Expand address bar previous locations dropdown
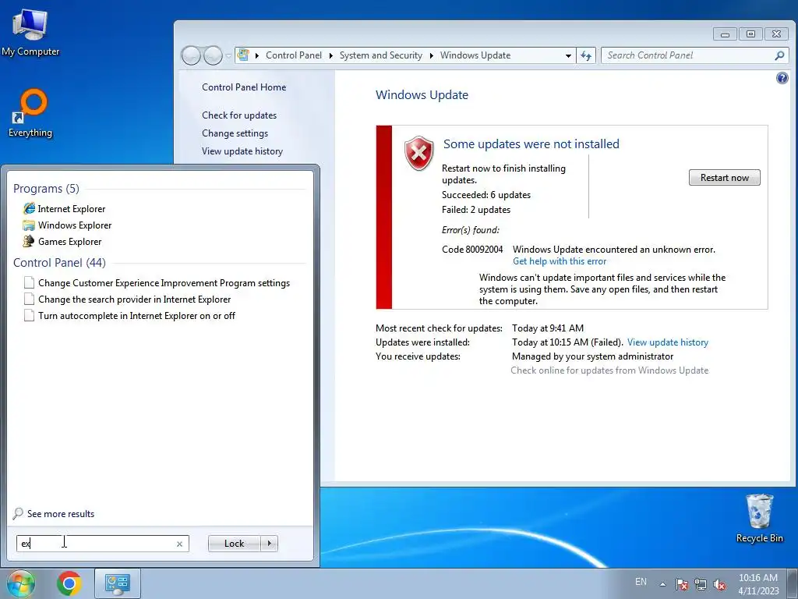 pyautogui.click(x=568, y=55)
